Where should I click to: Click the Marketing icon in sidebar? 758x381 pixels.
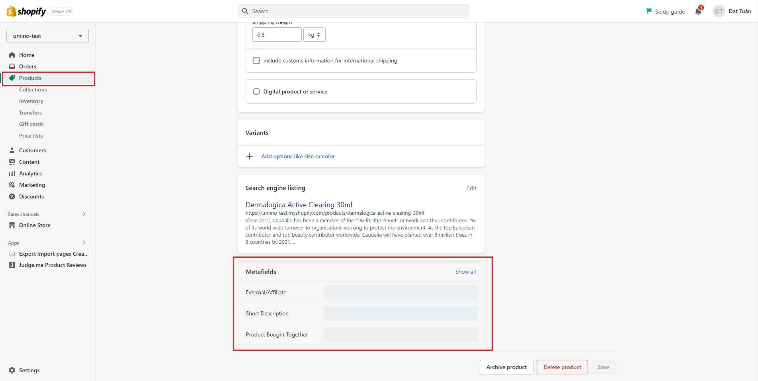point(12,185)
